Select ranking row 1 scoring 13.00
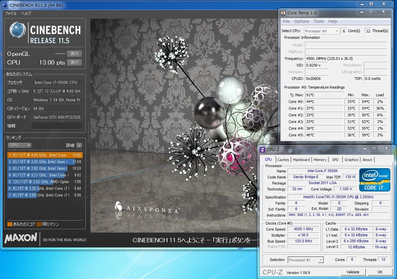This screenshot has height=279, width=397. tap(45, 155)
